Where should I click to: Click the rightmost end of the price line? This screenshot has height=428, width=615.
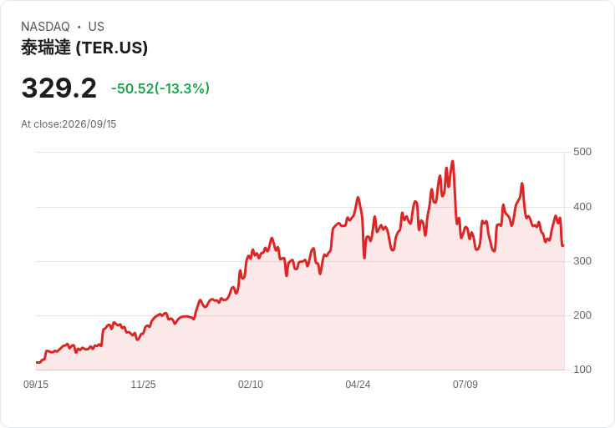click(563, 245)
